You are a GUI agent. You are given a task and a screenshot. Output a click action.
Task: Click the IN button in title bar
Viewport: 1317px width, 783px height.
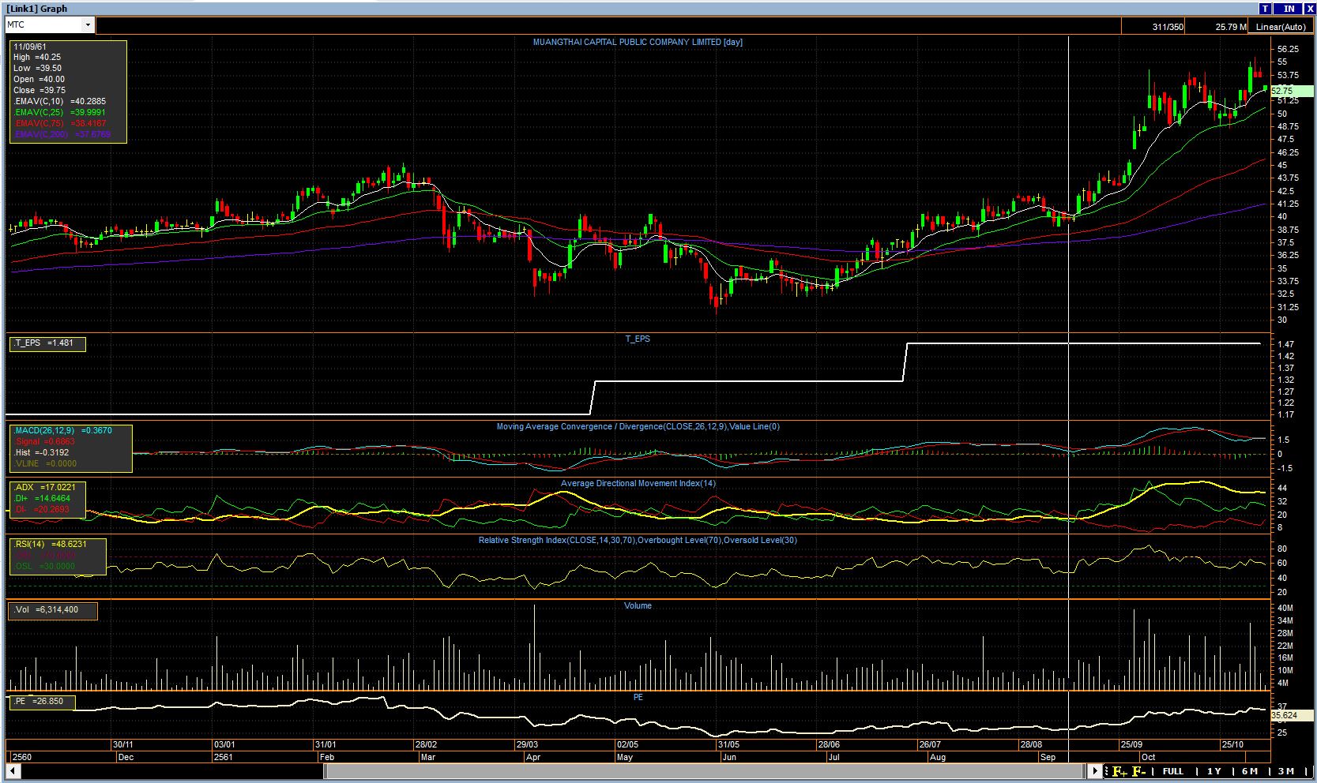pyautogui.click(x=1289, y=9)
